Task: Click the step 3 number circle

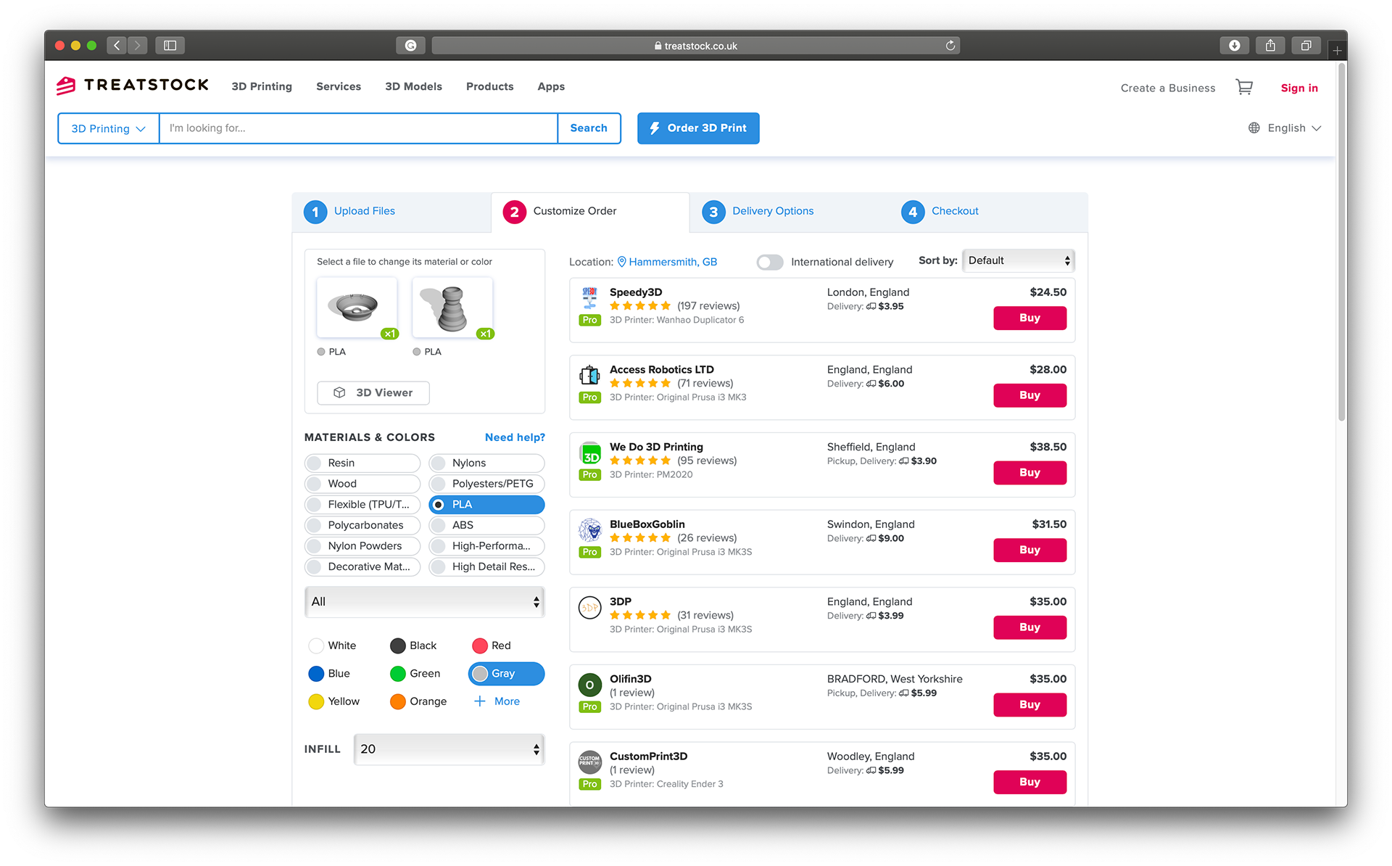Action: tap(713, 212)
